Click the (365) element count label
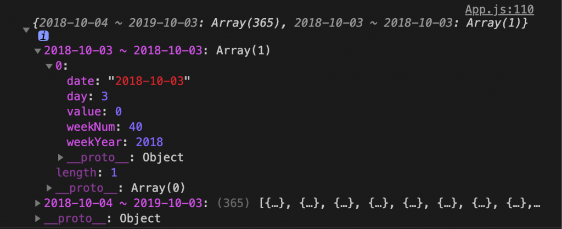The image size is (562, 229). coord(234,203)
